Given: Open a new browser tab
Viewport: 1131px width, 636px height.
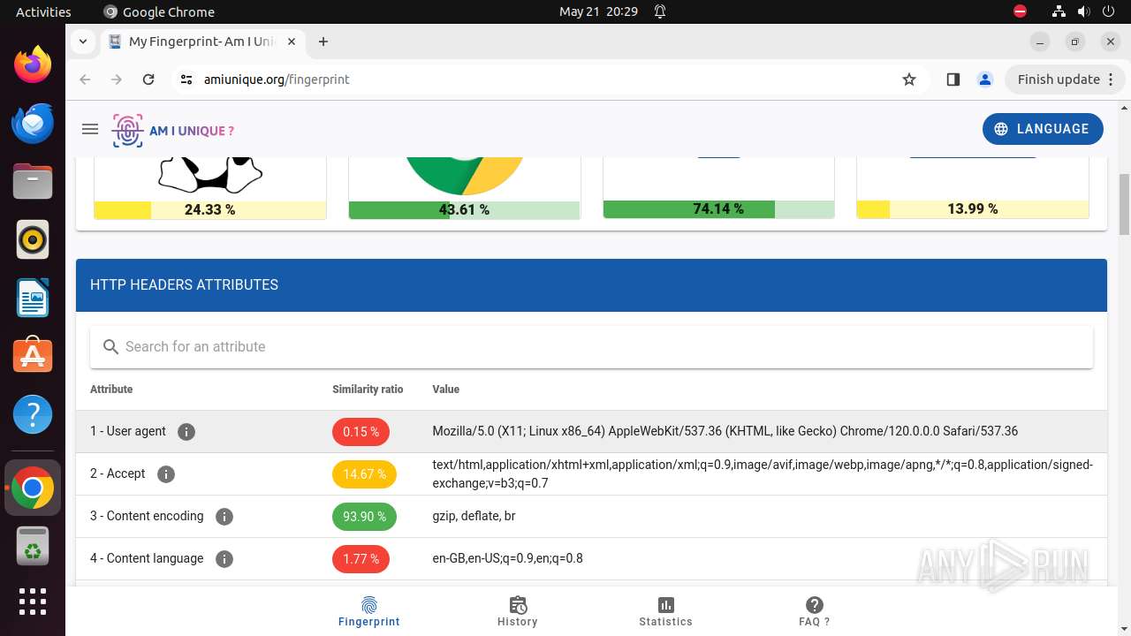Looking at the screenshot, I should (x=323, y=42).
